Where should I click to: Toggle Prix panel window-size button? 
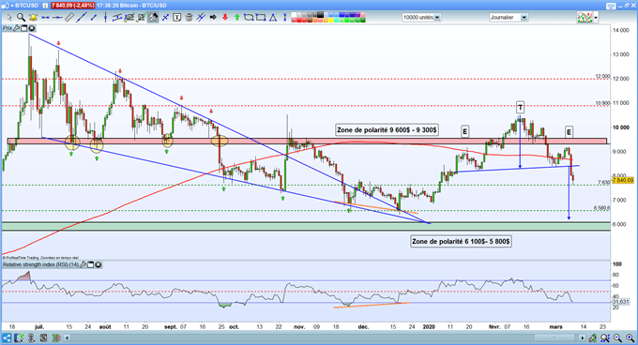point(24,28)
